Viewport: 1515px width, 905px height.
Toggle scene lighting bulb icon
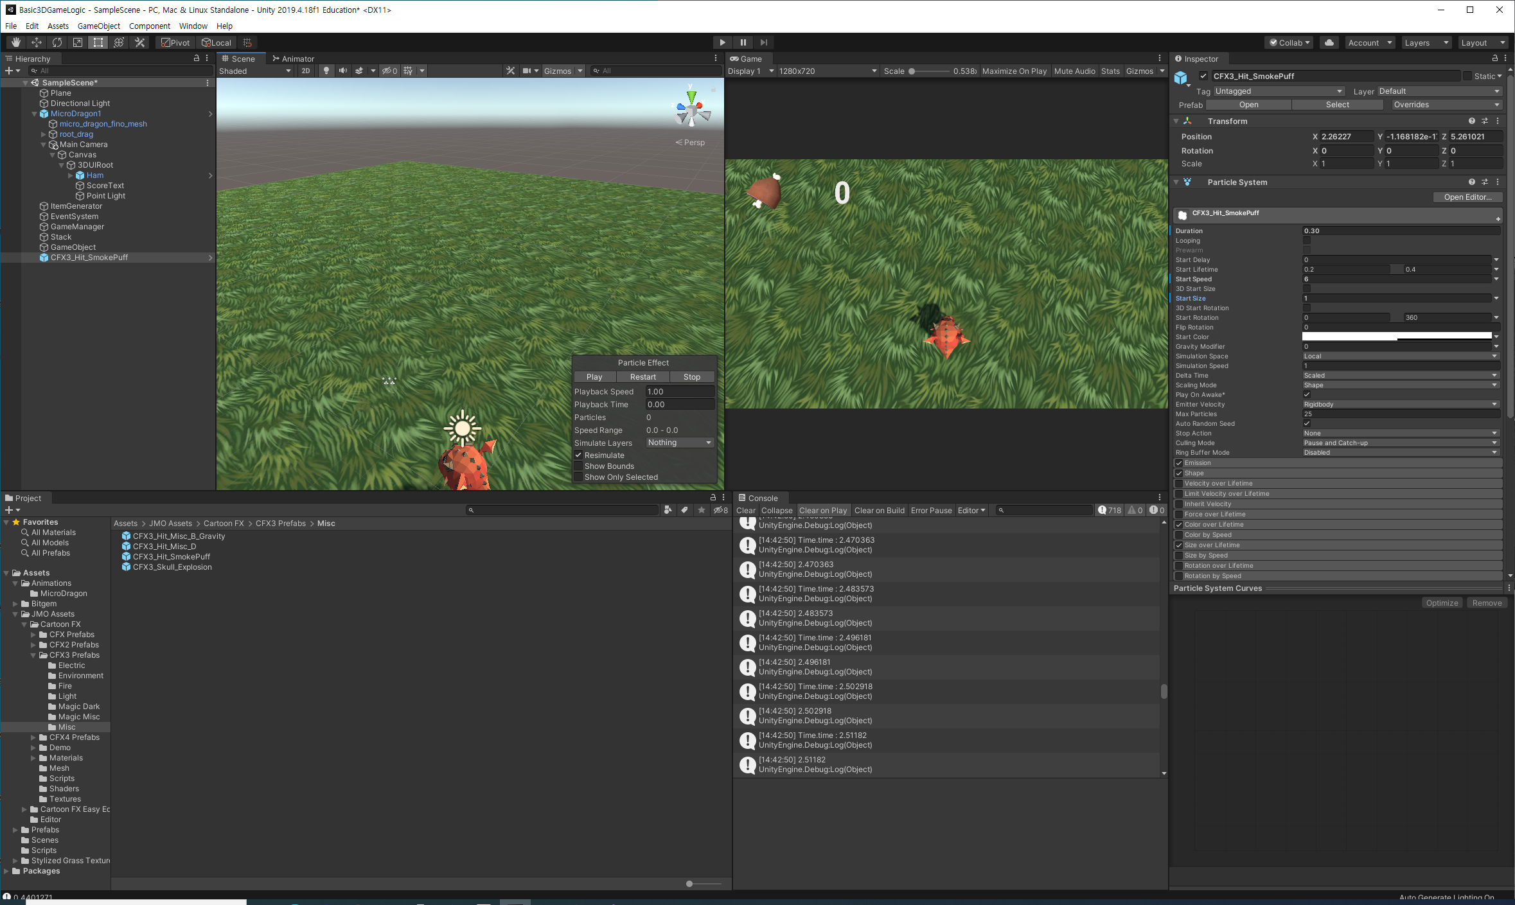coord(326,71)
